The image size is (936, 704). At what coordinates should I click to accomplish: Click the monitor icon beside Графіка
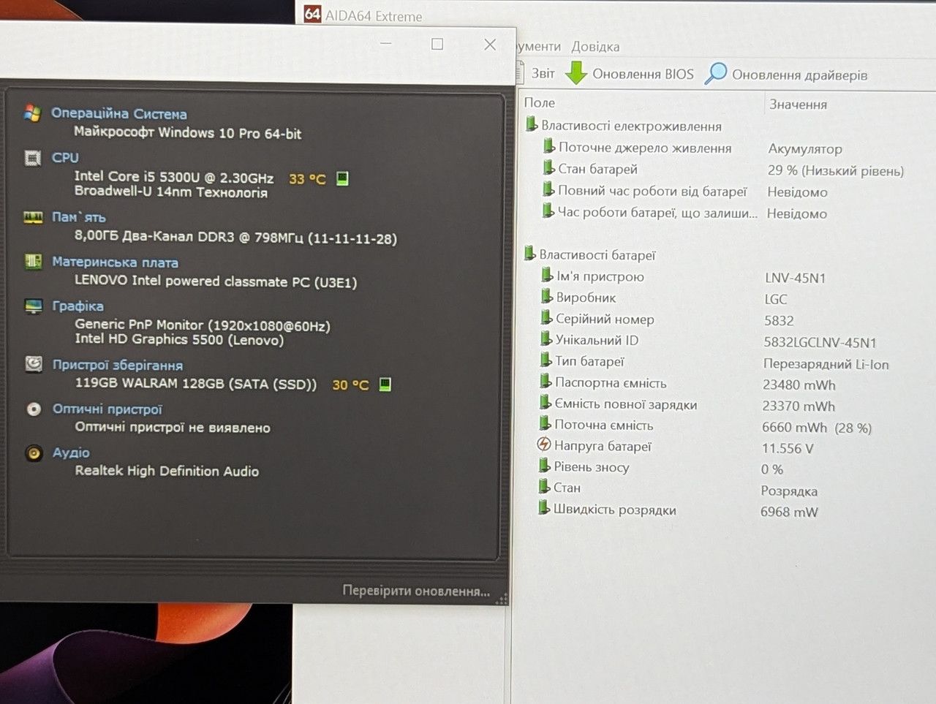(34, 306)
